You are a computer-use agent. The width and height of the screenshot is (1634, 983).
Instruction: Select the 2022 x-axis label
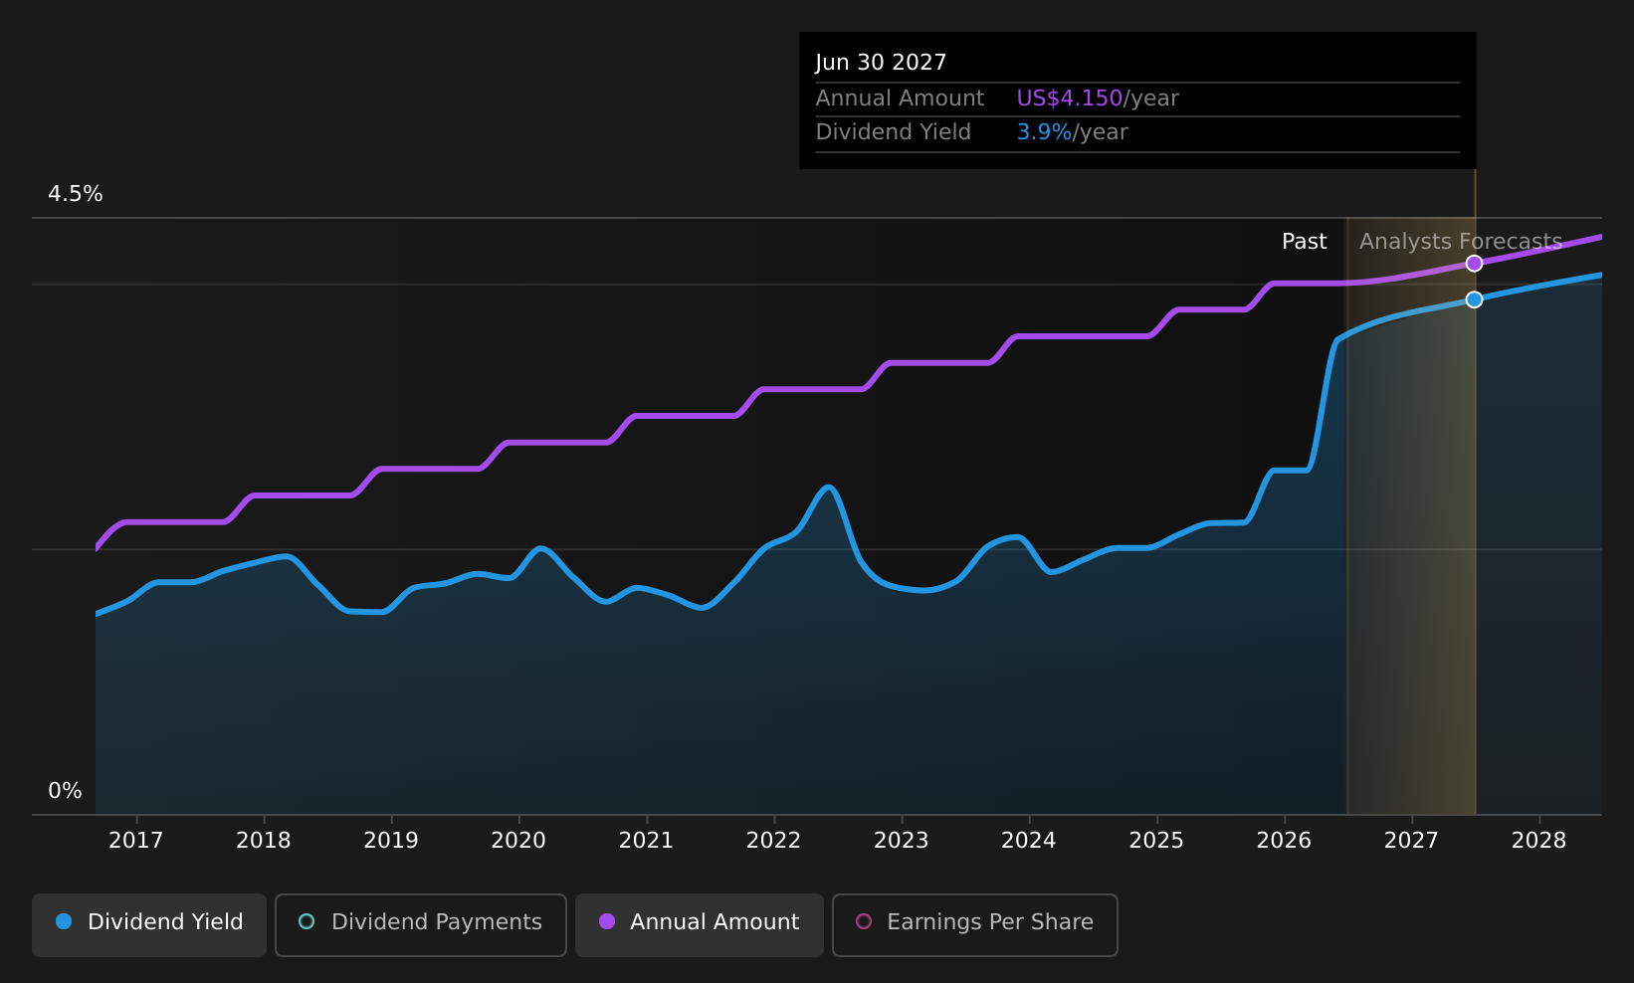click(x=773, y=841)
